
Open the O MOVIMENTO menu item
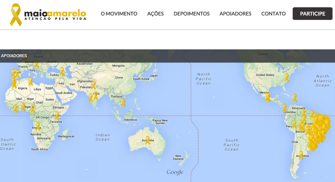point(119,14)
